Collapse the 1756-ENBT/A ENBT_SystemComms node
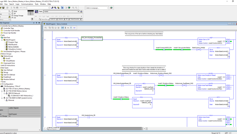Viewport: 237px width, 134px height. pyautogui.click(x=2, y=98)
